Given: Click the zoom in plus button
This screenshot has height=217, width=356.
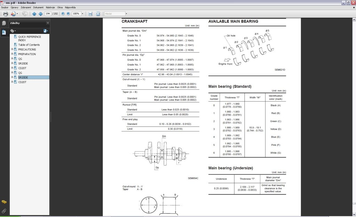Looking at the screenshot, I should tap(68, 14).
